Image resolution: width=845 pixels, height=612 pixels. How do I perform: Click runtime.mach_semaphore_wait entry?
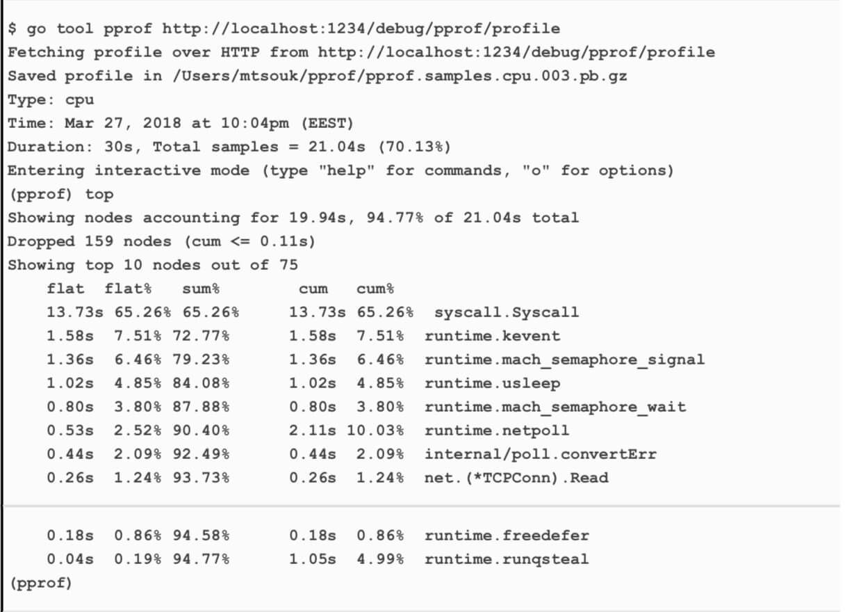(555, 407)
